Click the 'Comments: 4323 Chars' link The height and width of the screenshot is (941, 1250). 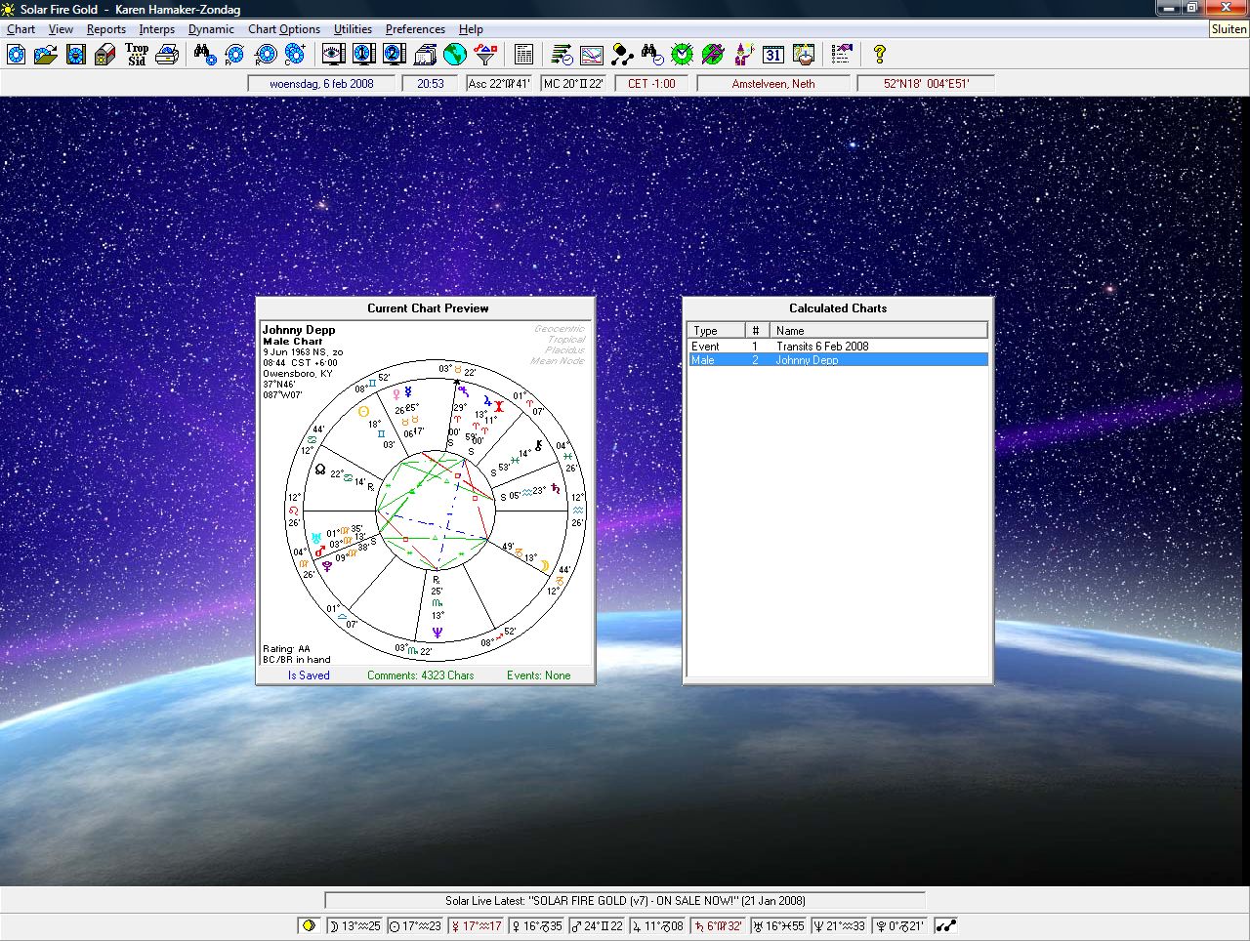tap(420, 675)
